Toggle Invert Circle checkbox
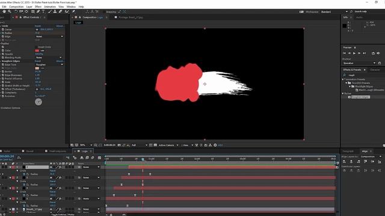 pyautogui.click(x=36, y=47)
